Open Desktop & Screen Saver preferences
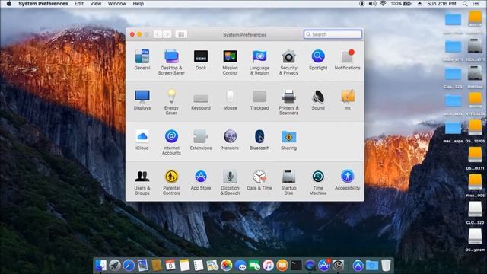 pyautogui.click(x=171, y=62)
